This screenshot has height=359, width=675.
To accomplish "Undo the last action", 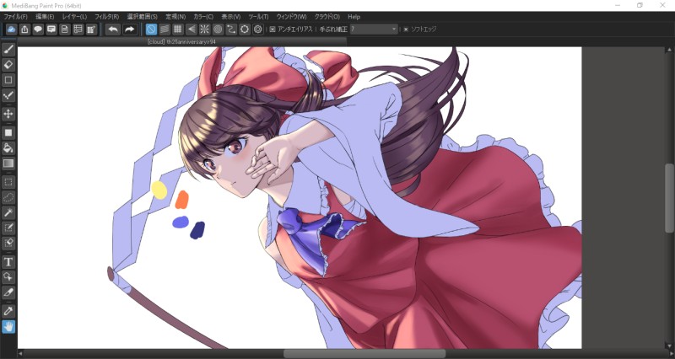I will (113, 29).
